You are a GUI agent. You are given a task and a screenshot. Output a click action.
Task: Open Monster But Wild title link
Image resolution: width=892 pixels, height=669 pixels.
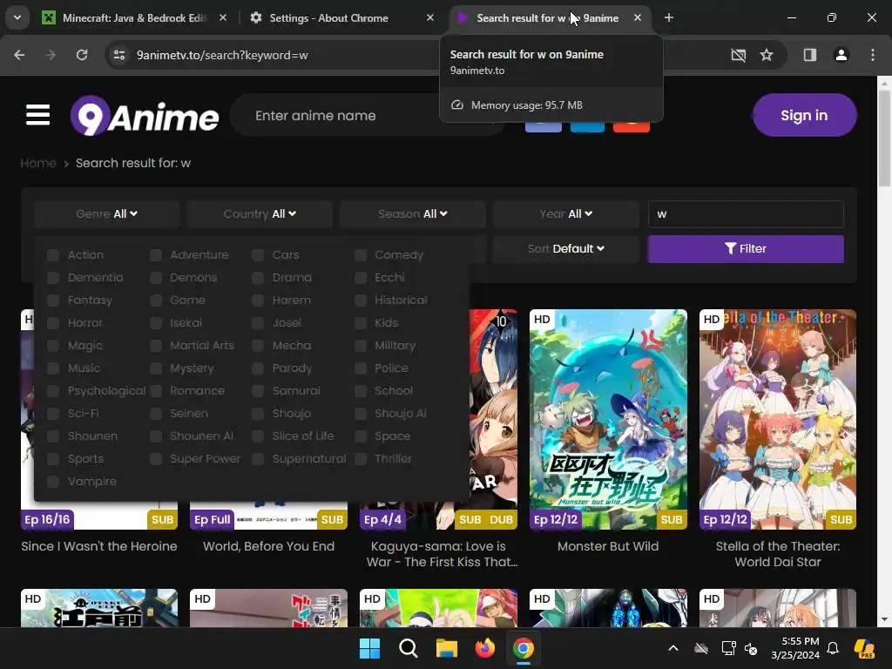click(607, 546)
